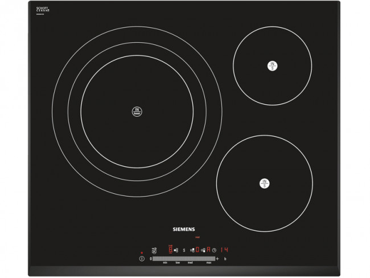Touch the 'IN boost' center mark
This screenshot has height=278, width=370.
click(137, 112)
